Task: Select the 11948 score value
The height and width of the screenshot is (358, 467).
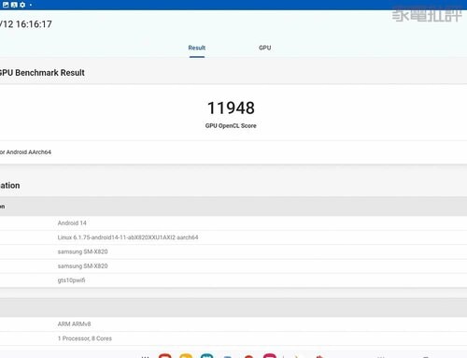Action: pos(231,107)
